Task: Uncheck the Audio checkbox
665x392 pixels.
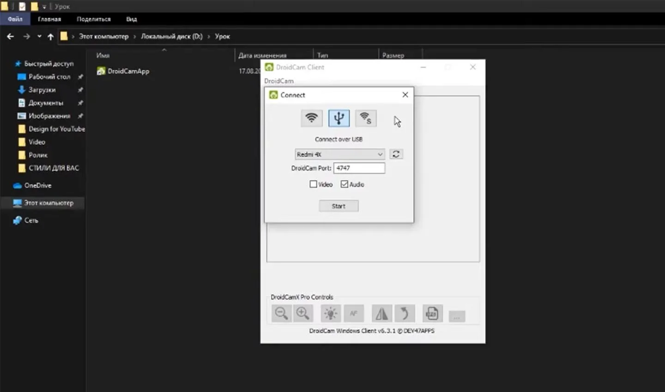Action: click(344, 184)
